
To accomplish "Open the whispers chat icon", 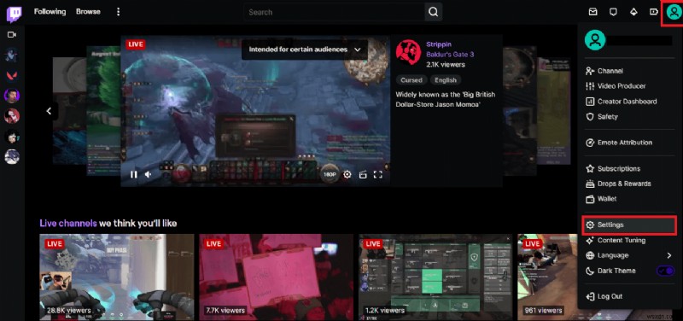I will 613,12.
